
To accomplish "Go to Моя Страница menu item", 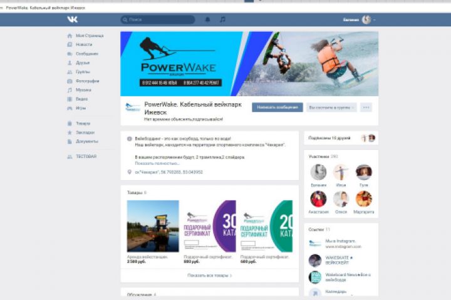I will 90,36.
